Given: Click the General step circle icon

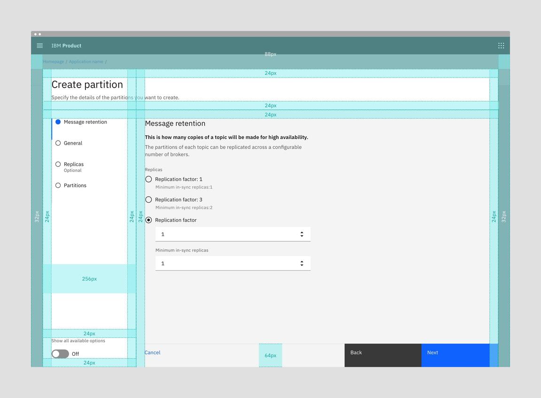Looking at the screenshot, I should (58, 143).
